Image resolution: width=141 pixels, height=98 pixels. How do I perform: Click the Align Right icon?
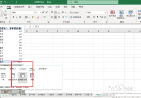click(59, 17)
